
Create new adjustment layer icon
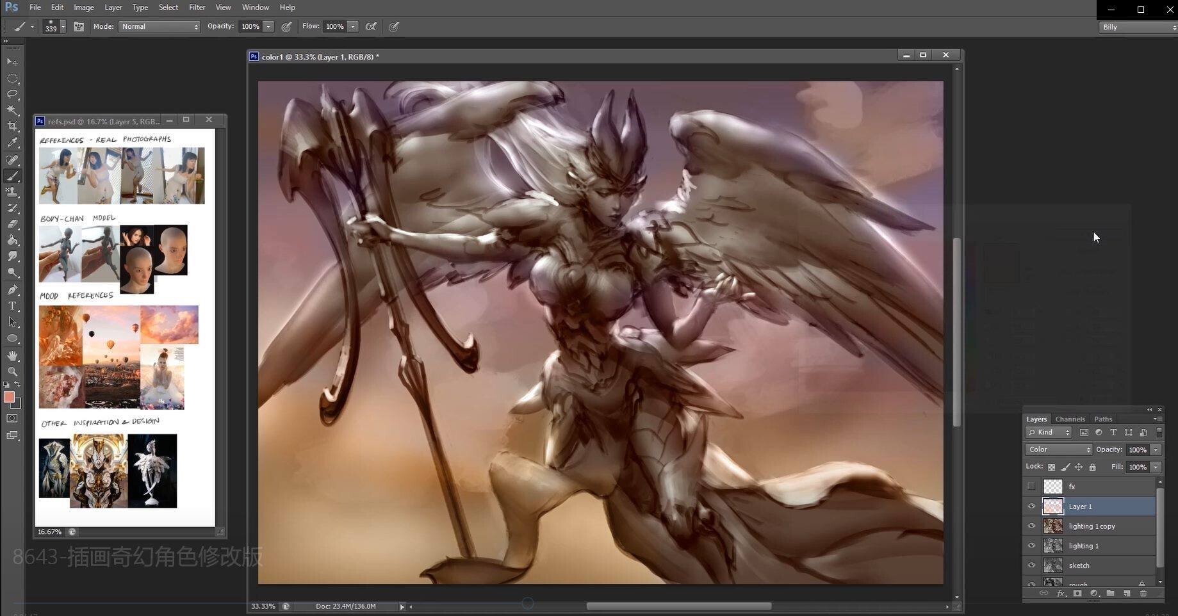(x=1094, y=594)
